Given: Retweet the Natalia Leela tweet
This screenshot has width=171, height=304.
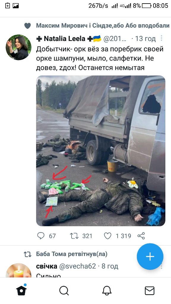Looking at the screenshot, I should 81,236.
